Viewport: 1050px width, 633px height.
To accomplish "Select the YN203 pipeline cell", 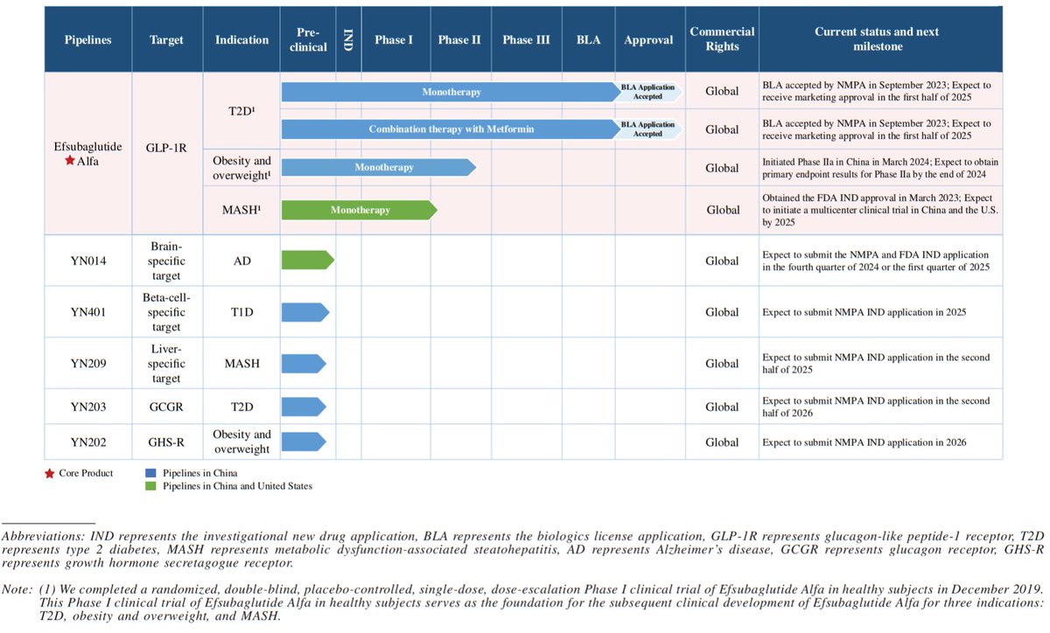I will click(87, 407).
